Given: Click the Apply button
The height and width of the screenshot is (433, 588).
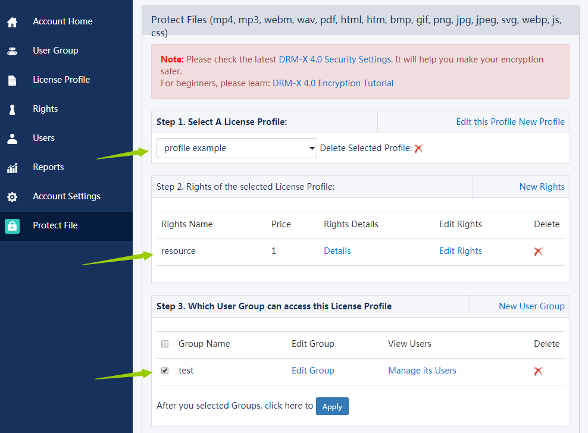Looking at the screenshot, I should [x=332, y=406].
